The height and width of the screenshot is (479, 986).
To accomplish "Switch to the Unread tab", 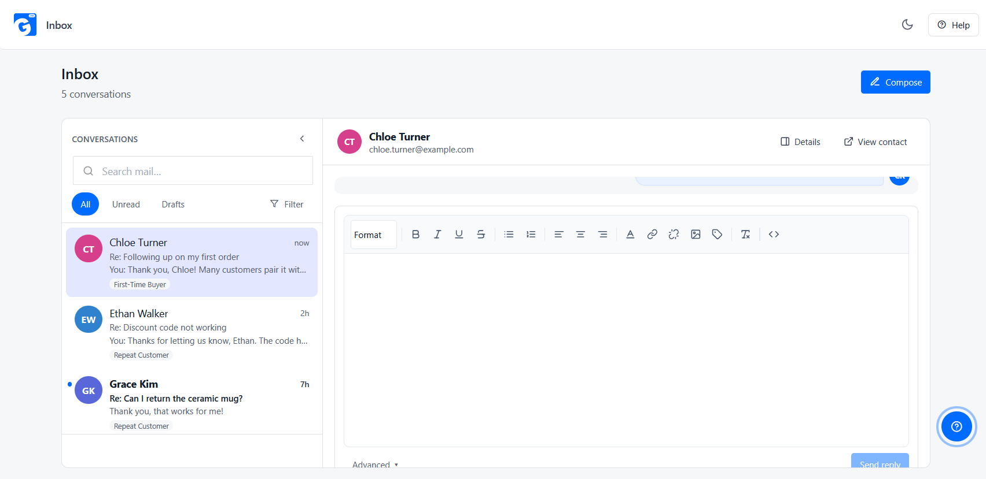I will point(126,204).
